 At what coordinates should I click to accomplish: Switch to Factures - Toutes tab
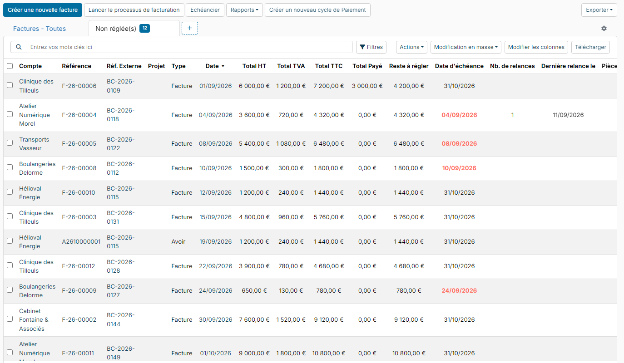(x=40, y=29)
